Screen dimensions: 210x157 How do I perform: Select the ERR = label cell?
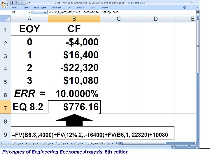pyautogui.click(x=29, y=94)
